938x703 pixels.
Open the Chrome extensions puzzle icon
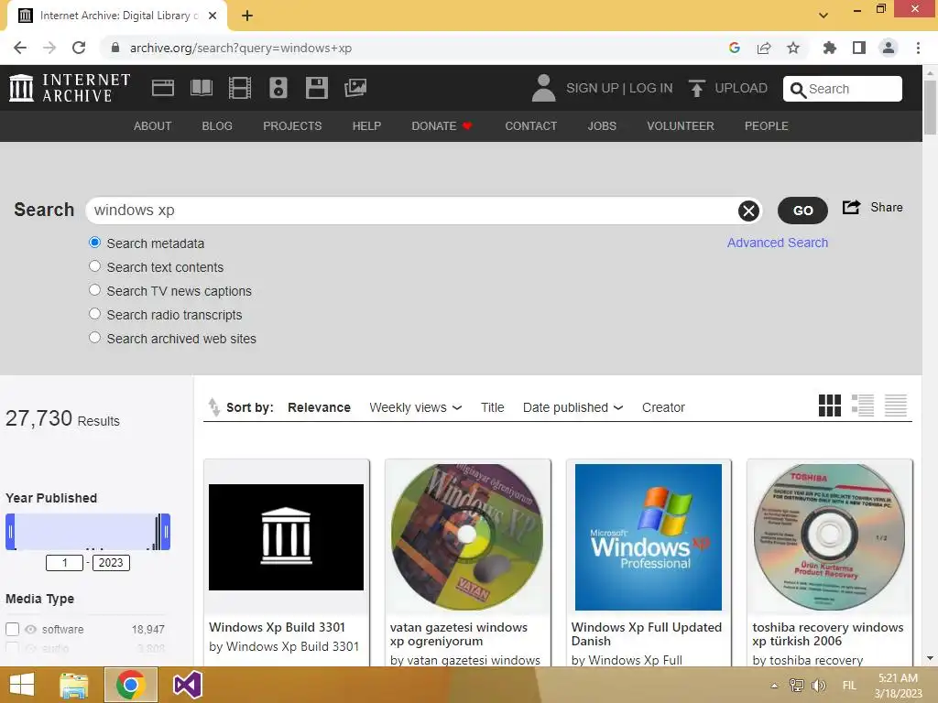click(829, 48)
